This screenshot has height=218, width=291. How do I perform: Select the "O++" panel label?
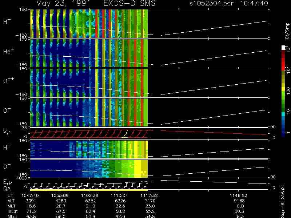(9, 80)
